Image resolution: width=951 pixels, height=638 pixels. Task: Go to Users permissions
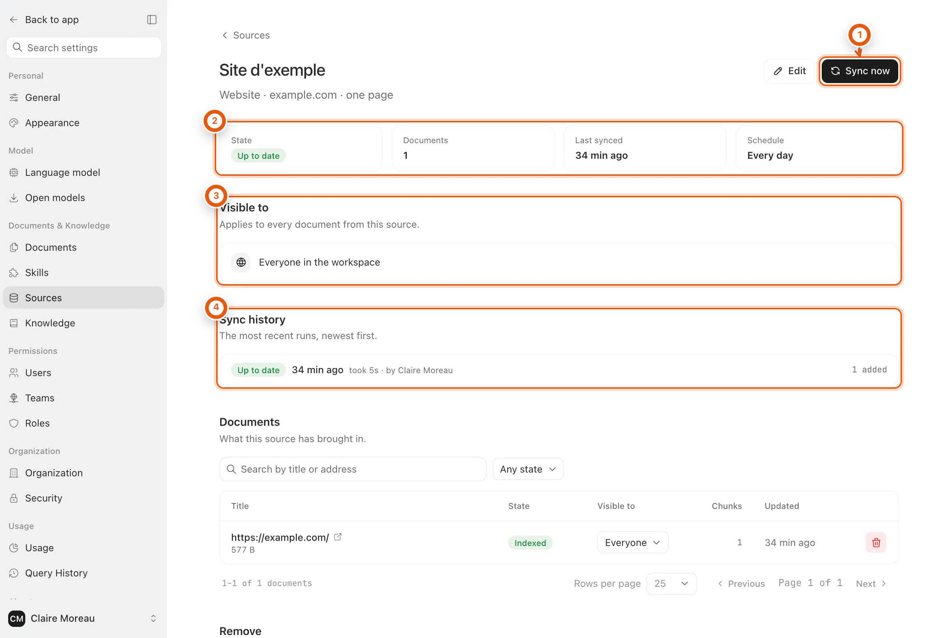click(84, 373)
